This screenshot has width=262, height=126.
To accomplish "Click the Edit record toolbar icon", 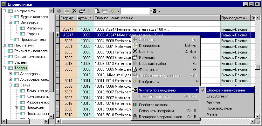I will click(x=82, y=11).
